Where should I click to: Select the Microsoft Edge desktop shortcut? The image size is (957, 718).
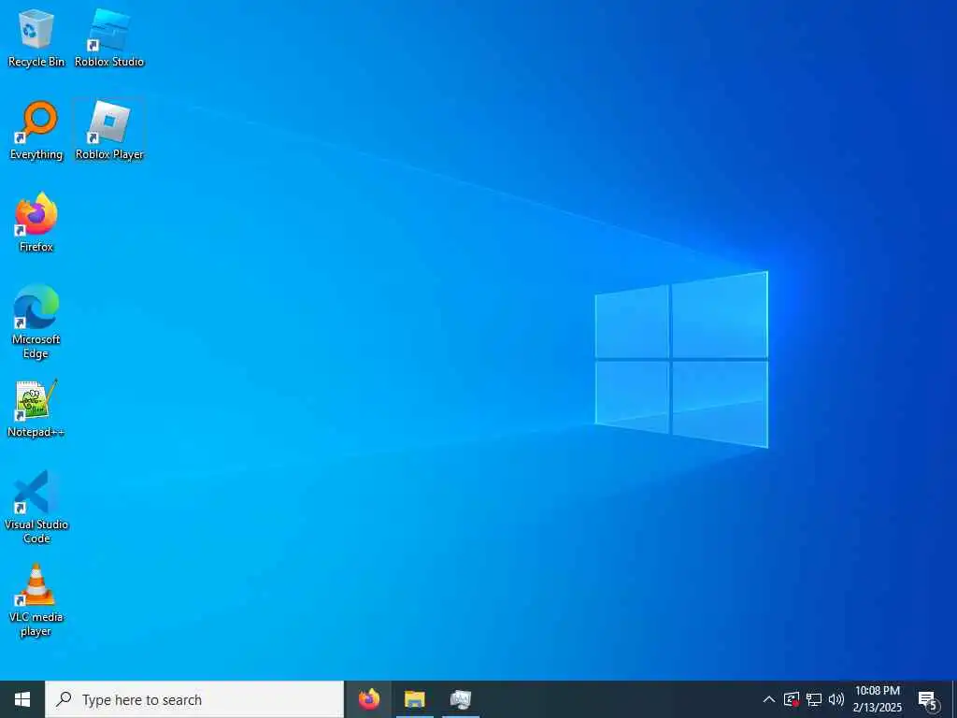click(x=36, y=322)
